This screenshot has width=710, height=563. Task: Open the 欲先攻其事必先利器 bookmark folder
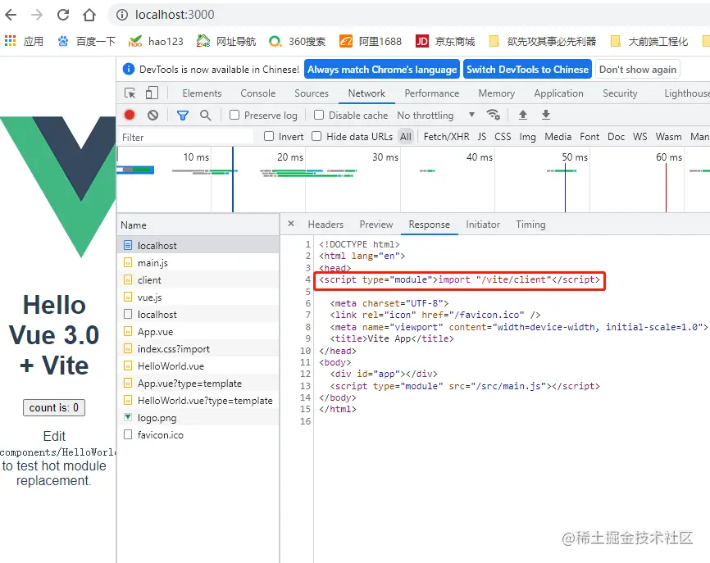tap(543, 41)
